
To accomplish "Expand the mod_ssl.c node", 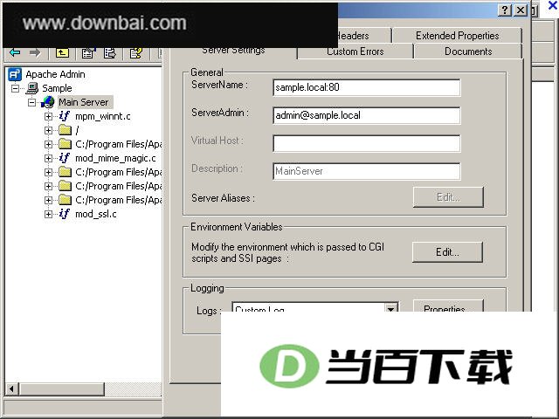I will pos(48,214).
